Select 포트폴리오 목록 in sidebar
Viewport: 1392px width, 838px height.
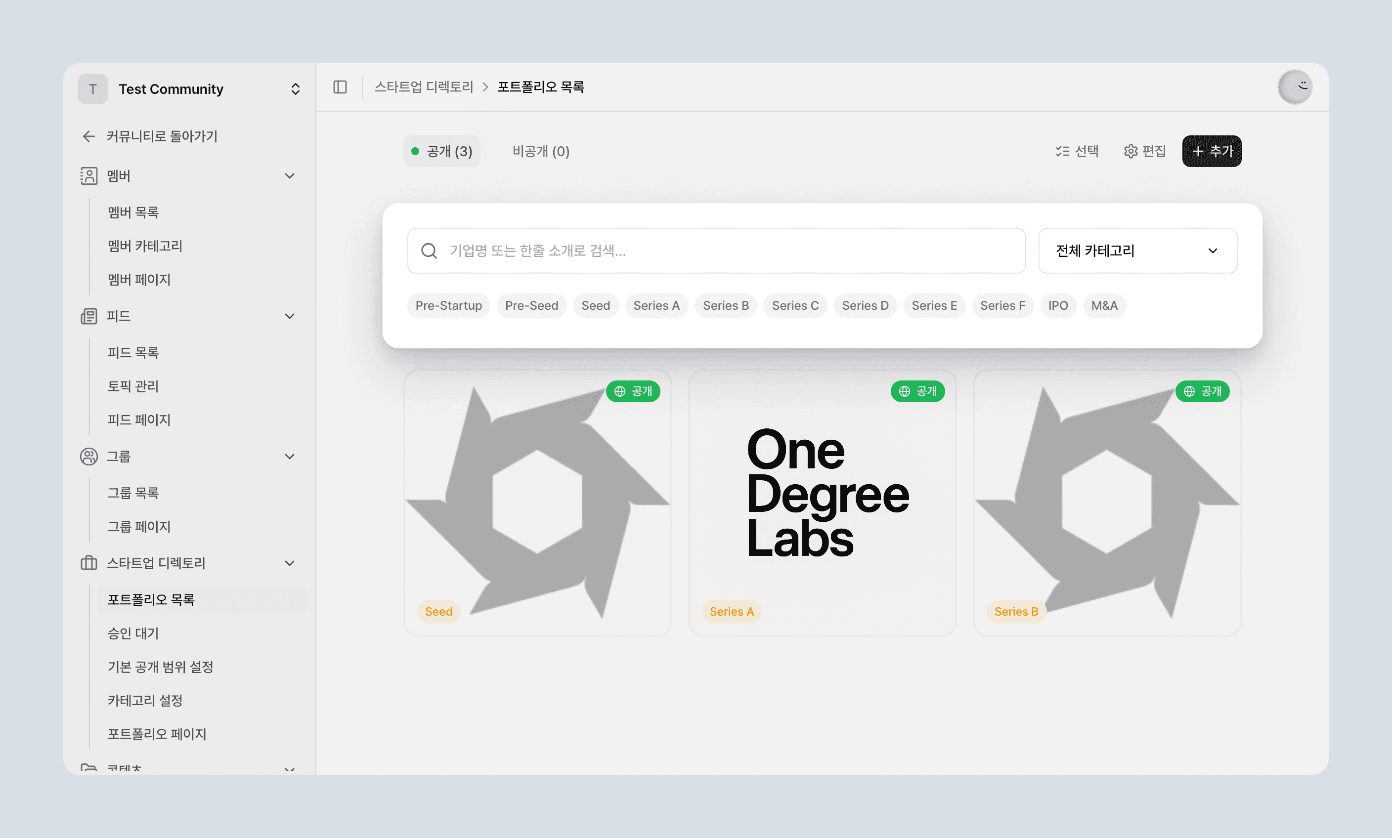tap(202, 600)
